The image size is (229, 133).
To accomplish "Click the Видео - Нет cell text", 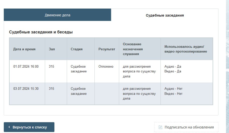I will [173, 94].
